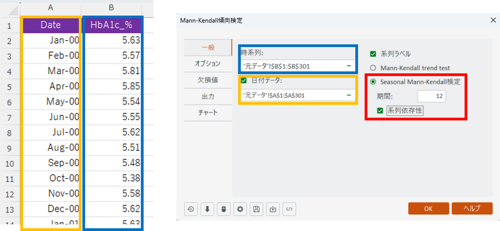Click the OK button
This screenshot has width=500, height=231.
point(429,208)
